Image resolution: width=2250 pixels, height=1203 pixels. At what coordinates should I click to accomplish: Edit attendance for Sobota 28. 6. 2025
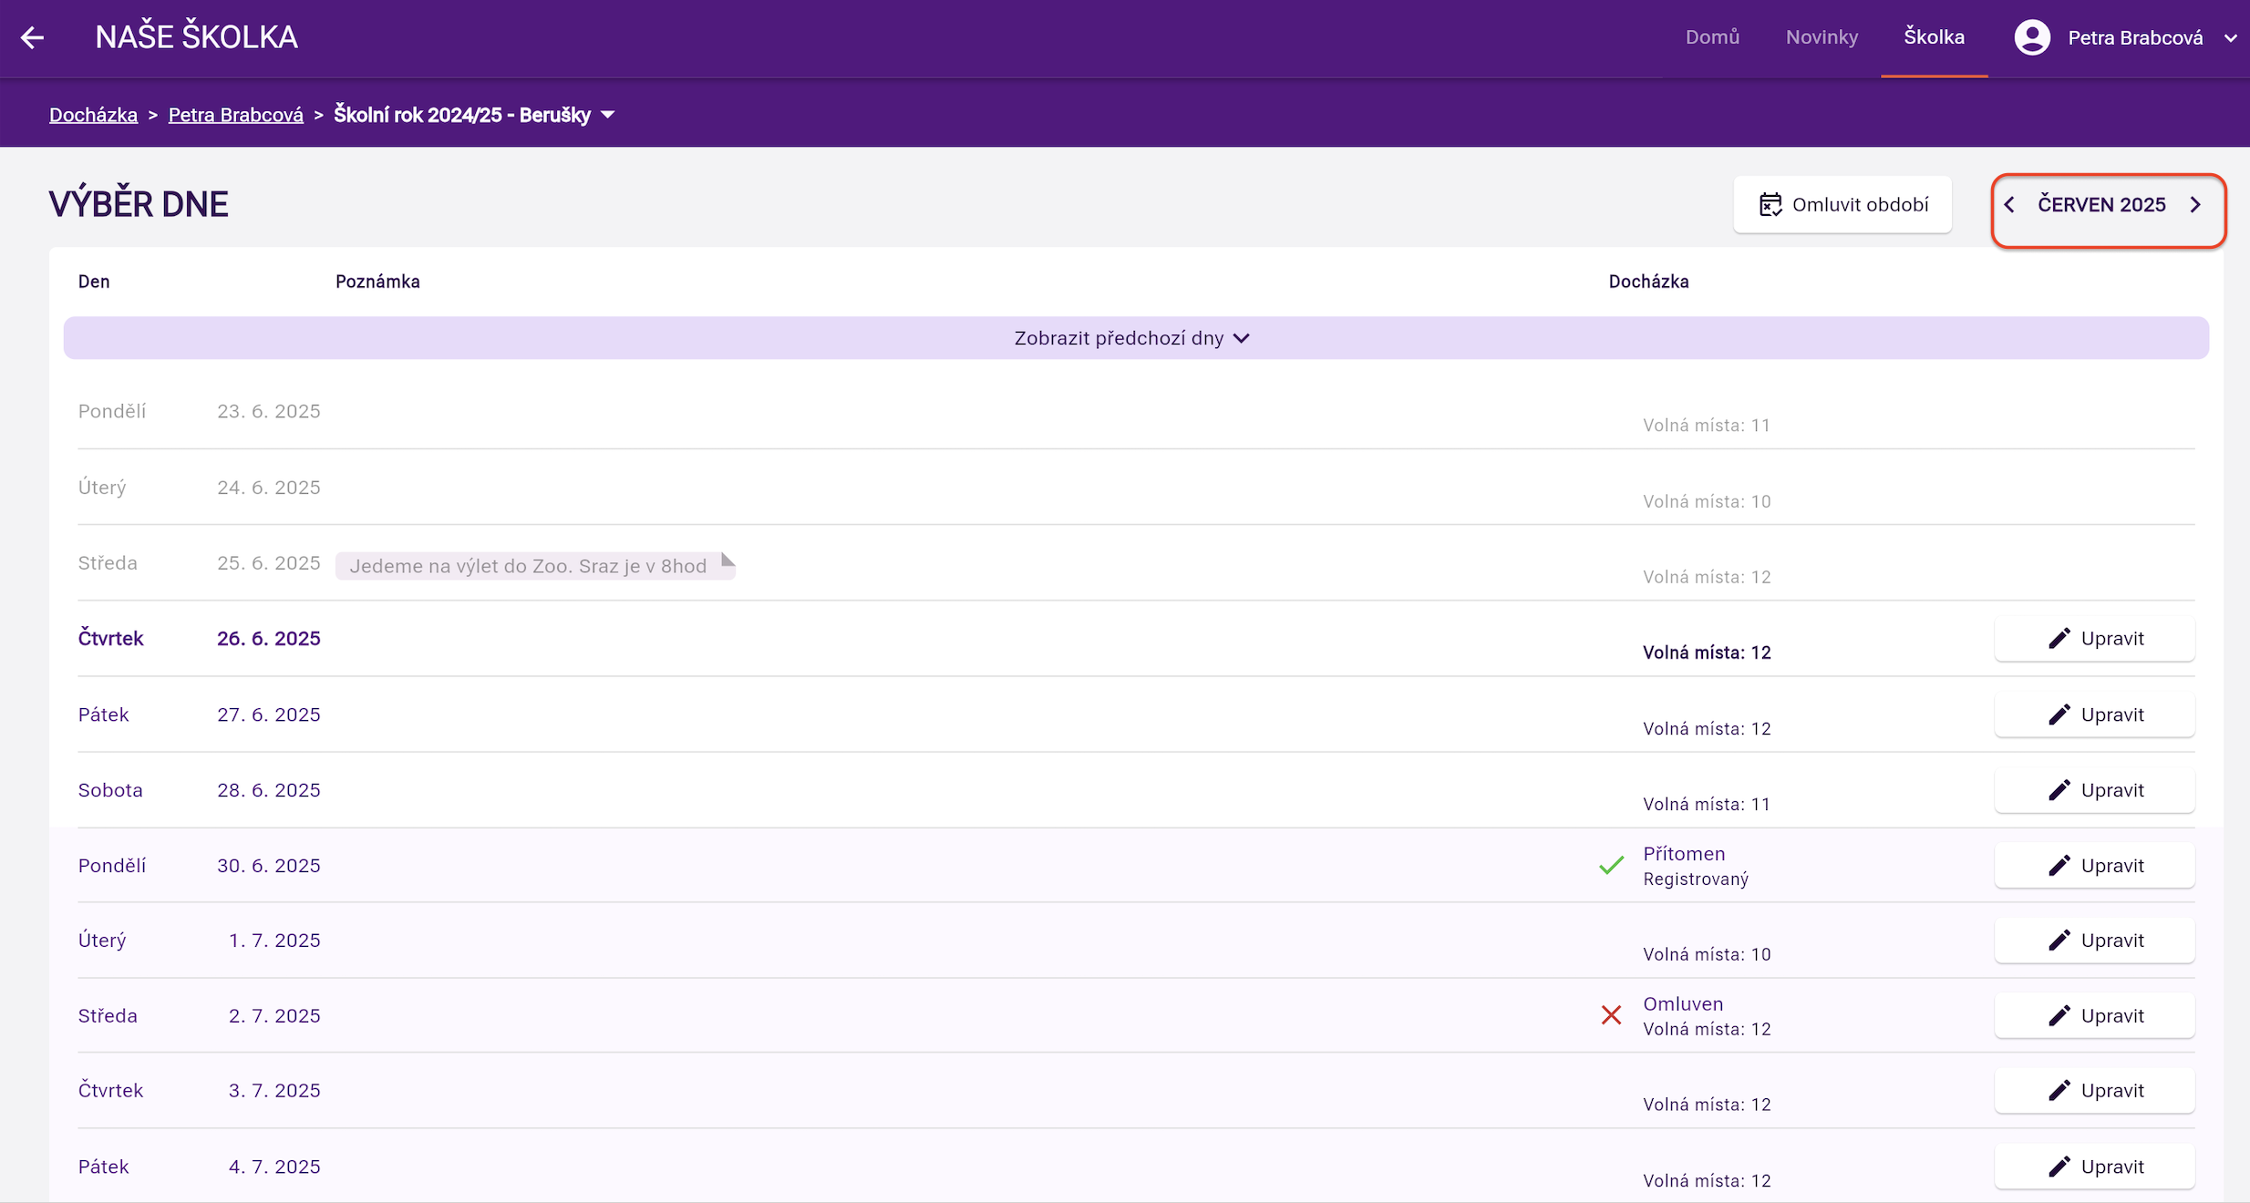(x=2094, y=790)
